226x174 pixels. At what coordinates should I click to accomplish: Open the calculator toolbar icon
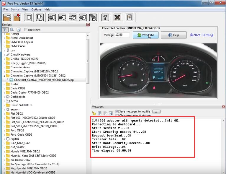pyautogui.click(x=130, y=17)
